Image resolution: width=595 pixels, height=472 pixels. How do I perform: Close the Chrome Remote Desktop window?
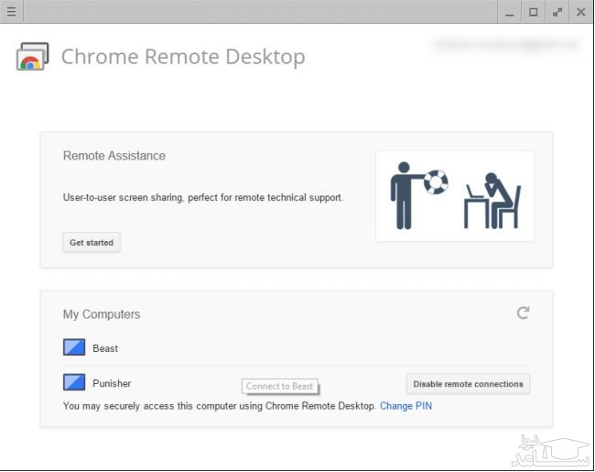pyautogui.click(x=580, y=12)
